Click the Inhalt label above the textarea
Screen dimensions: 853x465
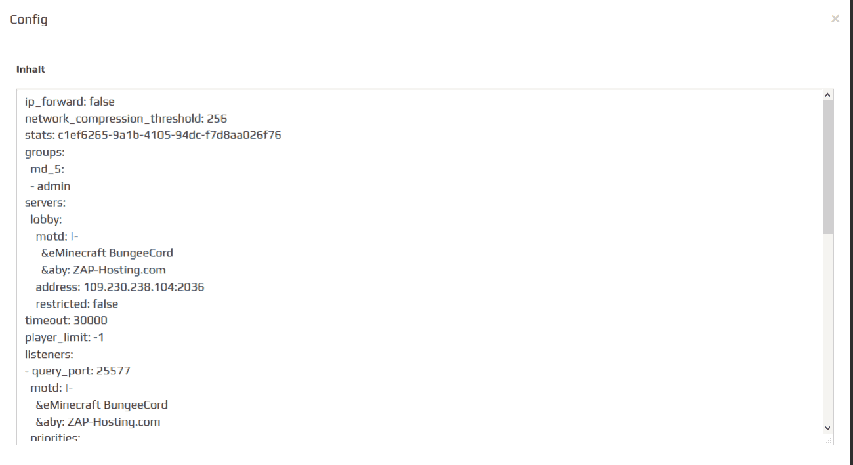tap(31, 69)
